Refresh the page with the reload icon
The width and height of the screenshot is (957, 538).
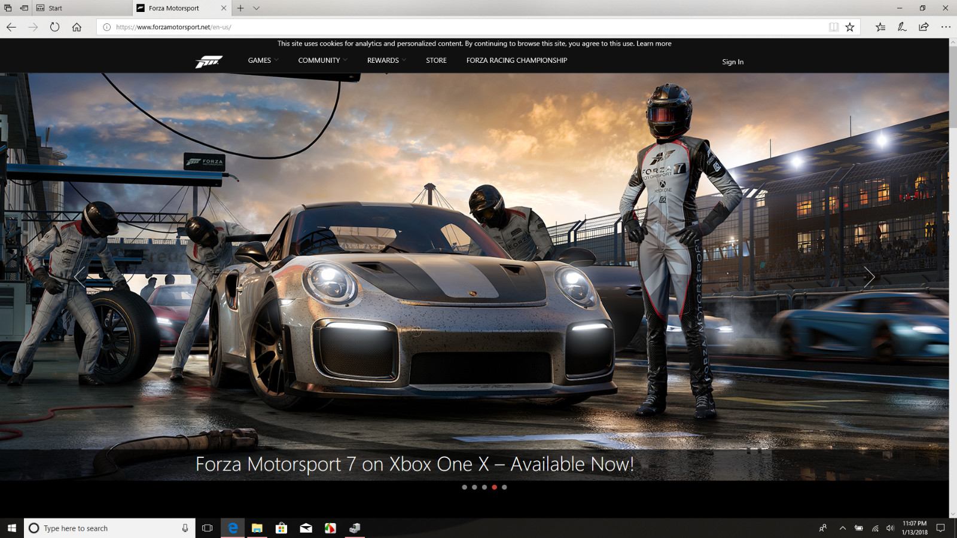click(54, 27)
